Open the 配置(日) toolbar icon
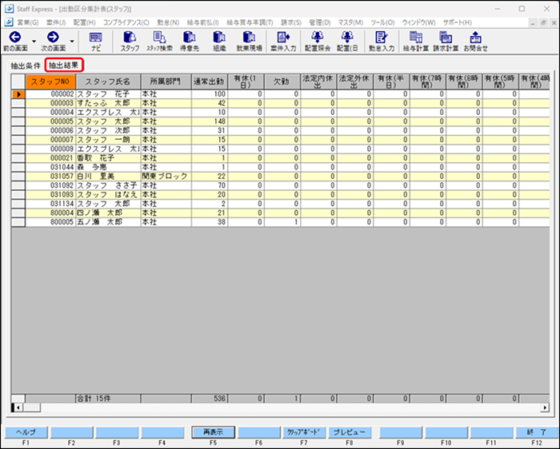The height and width of the screenshot is (449, 560). click(x=347, y=37)
